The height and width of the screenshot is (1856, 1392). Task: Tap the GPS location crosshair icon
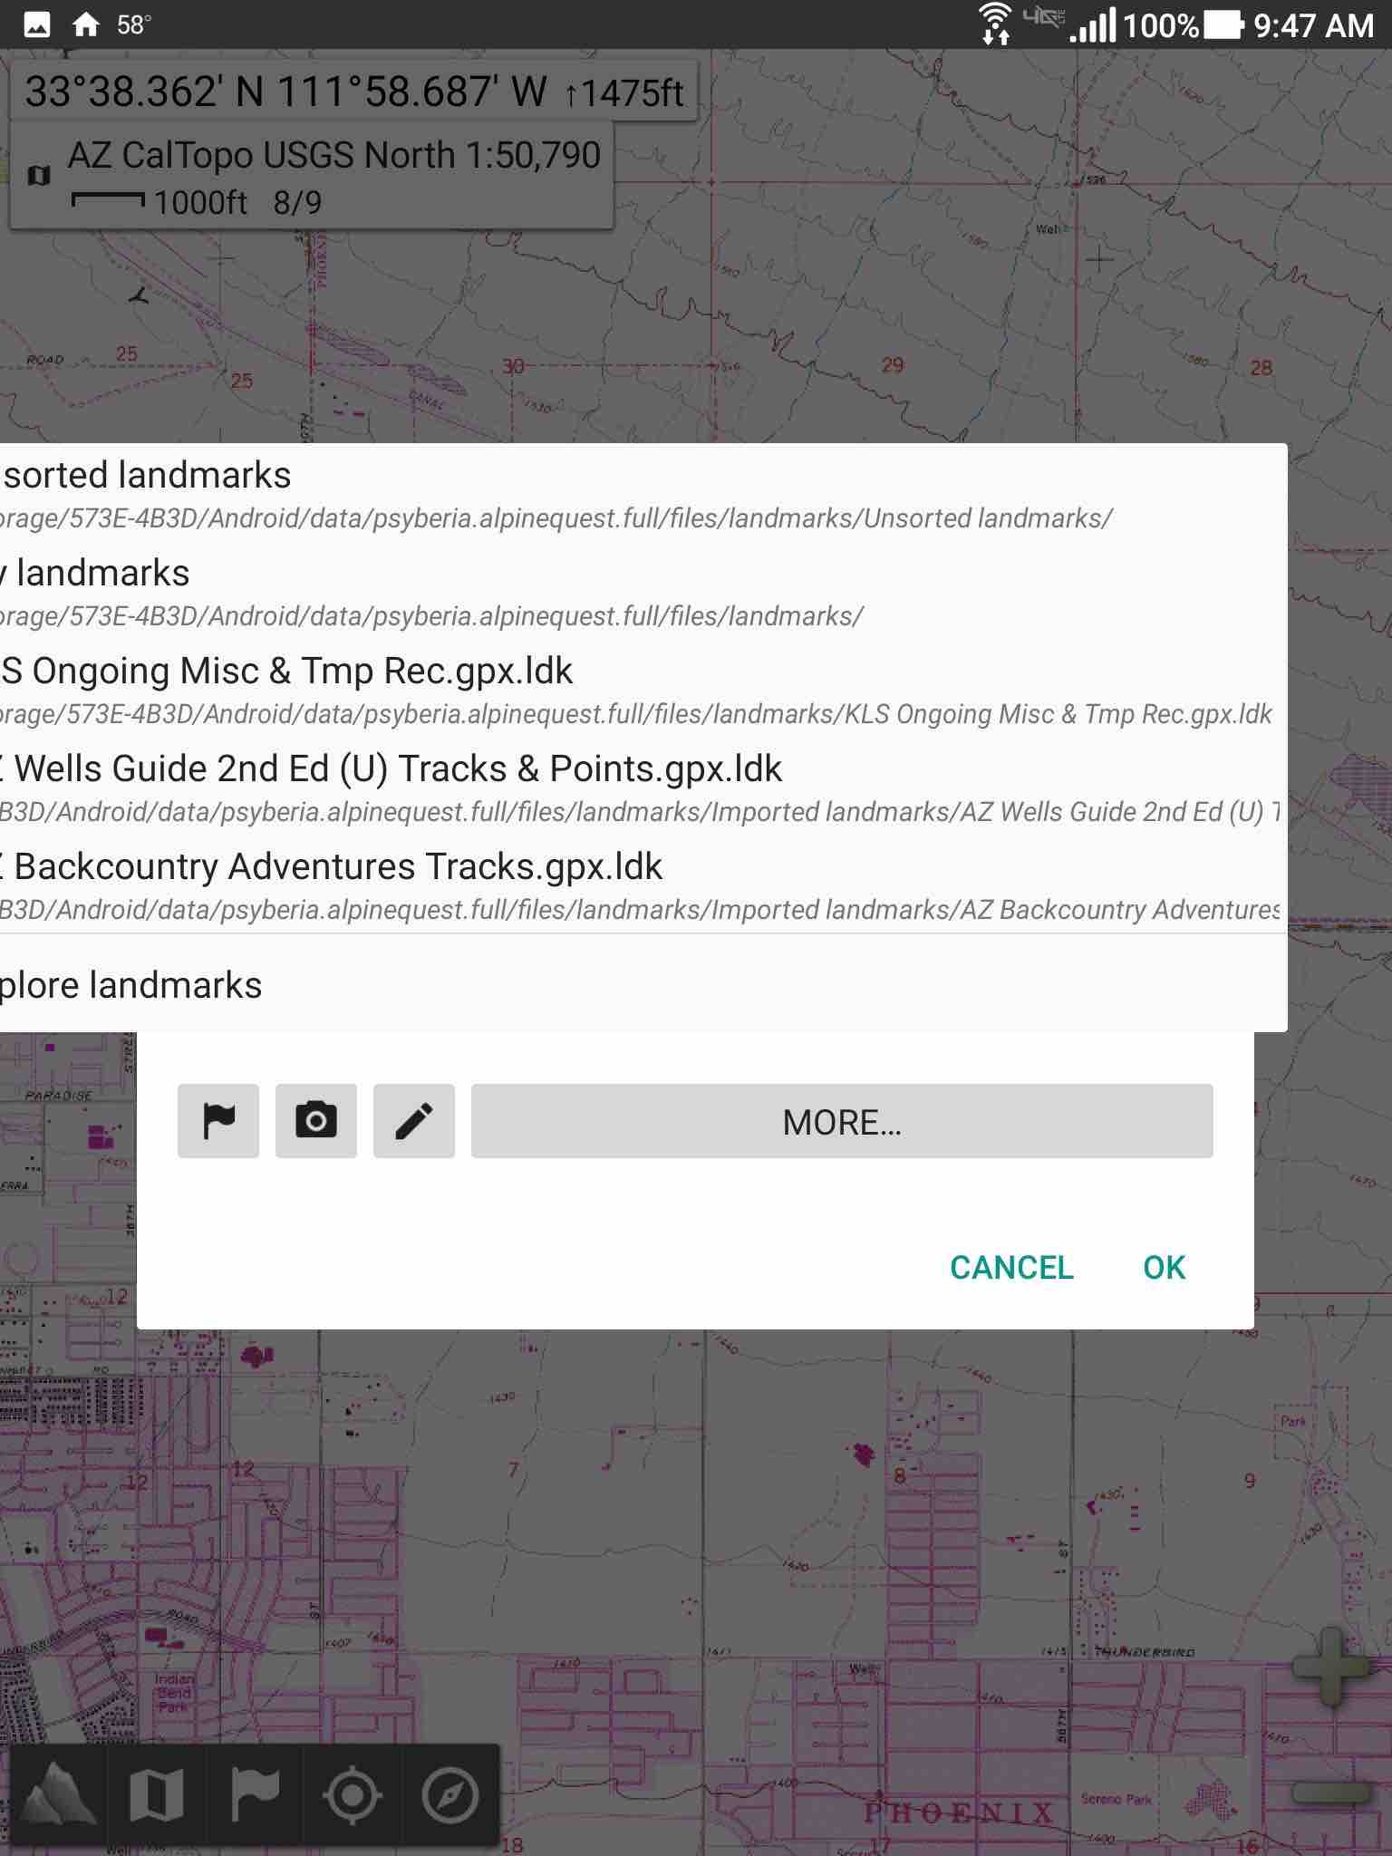[x=353, y=1794]
